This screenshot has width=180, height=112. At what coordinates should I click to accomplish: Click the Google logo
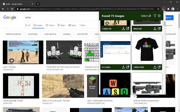point(10,17)
